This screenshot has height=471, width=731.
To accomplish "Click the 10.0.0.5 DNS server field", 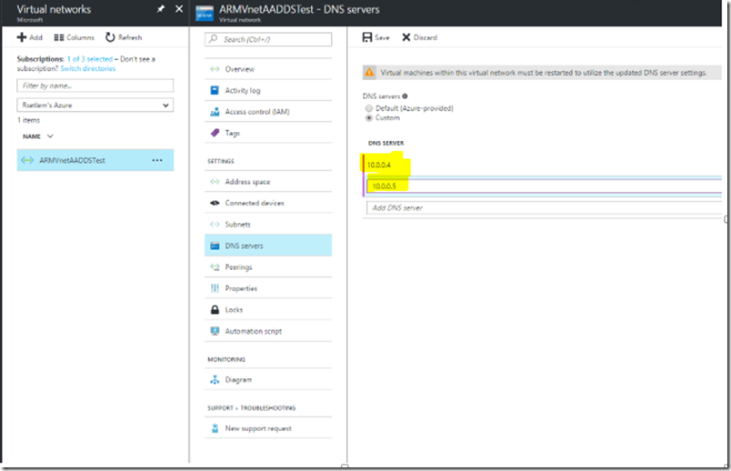I will 544,186.
